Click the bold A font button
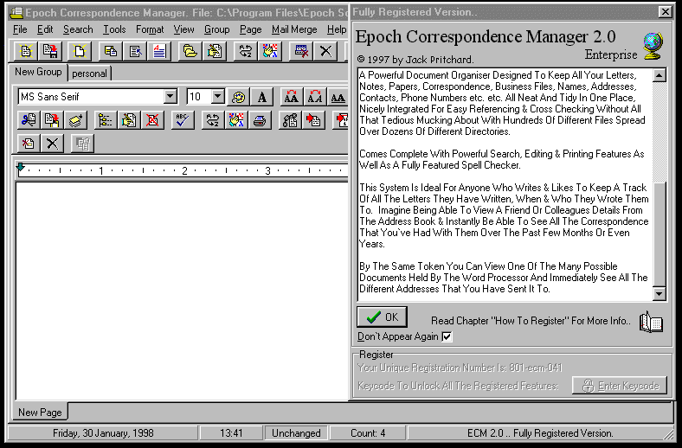The image size is (682, 448). (x=262, y=97)
